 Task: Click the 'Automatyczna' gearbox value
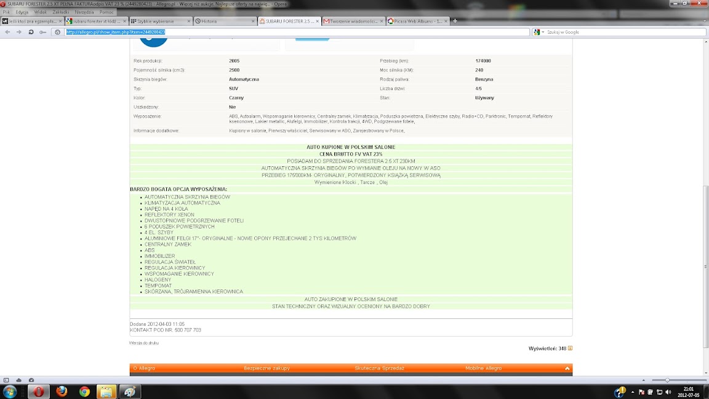pyautogui.click(x=244, y=79)
